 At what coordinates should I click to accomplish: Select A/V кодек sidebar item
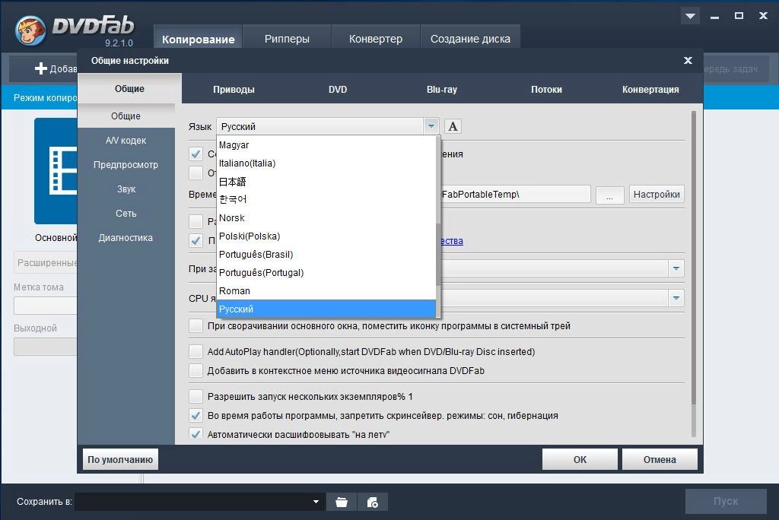pos(126,140)
